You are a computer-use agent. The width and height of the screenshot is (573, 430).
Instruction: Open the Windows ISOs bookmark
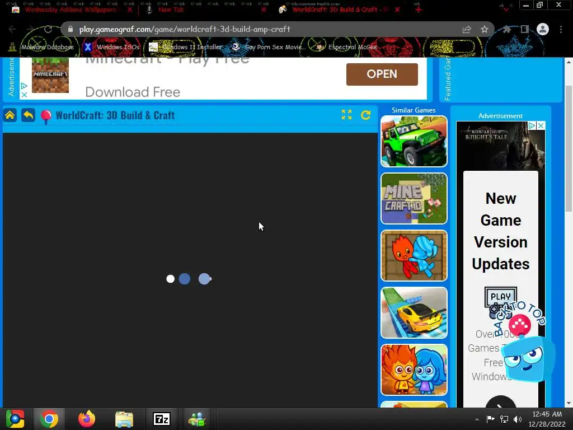click(112, 47)
